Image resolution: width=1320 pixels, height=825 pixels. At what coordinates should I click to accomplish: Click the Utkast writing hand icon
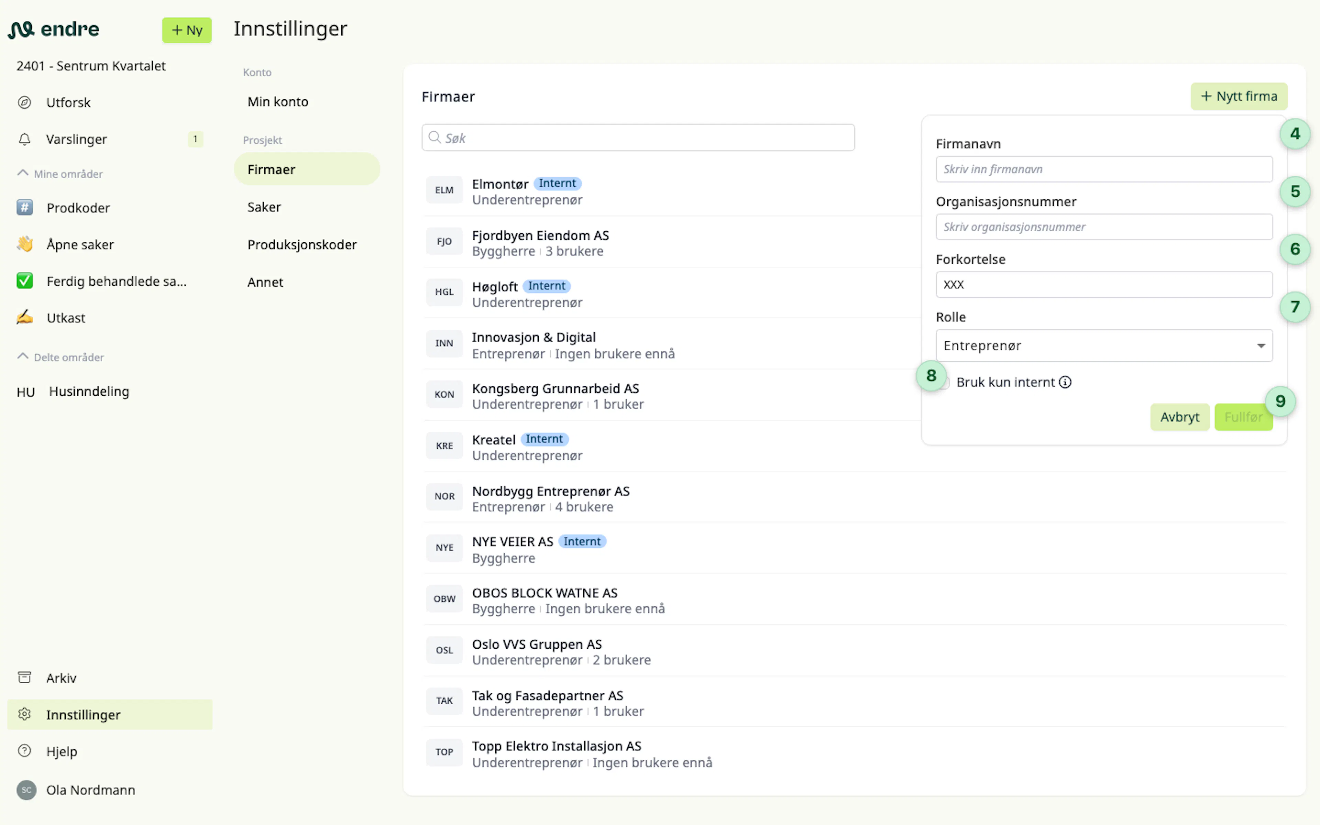point(24,318)
